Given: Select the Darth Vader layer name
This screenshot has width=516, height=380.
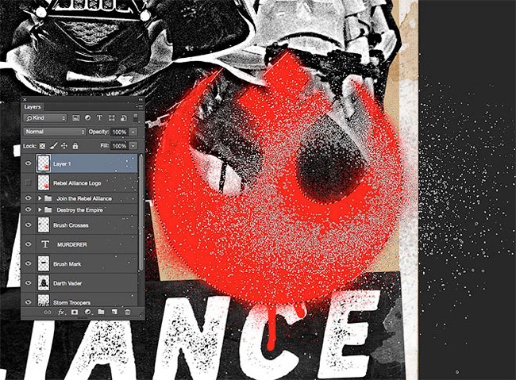Looking at the screenshot, I should coord(67,283).
